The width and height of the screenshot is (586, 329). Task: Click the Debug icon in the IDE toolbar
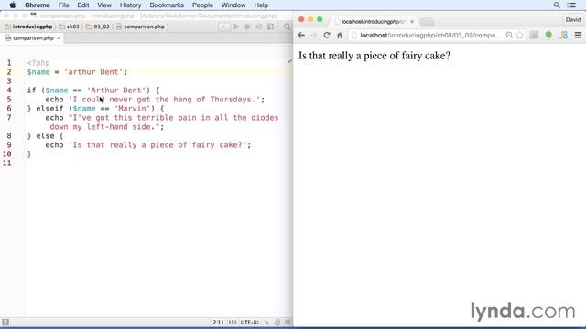247,27
